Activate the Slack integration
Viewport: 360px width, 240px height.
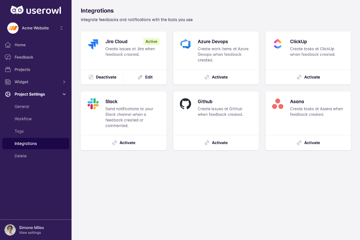tap(123, 143)
